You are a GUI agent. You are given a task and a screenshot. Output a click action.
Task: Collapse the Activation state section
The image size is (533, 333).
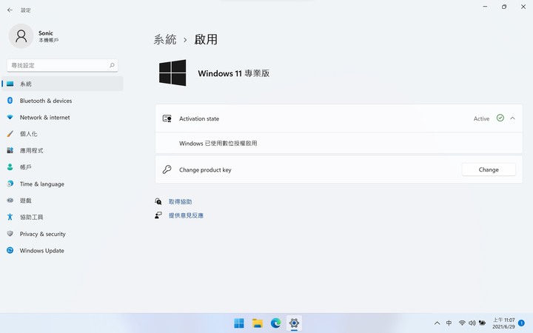pyautogui.click(x=512, y=118)
